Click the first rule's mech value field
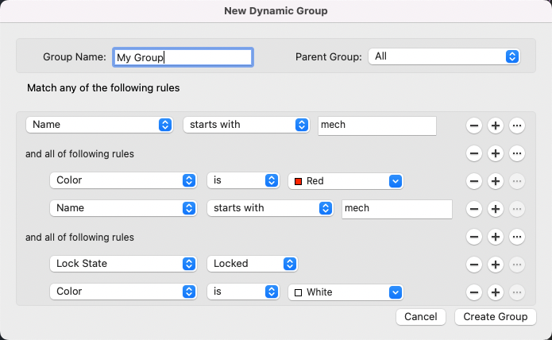Screen dimensions: 552x340 [376, 126]
